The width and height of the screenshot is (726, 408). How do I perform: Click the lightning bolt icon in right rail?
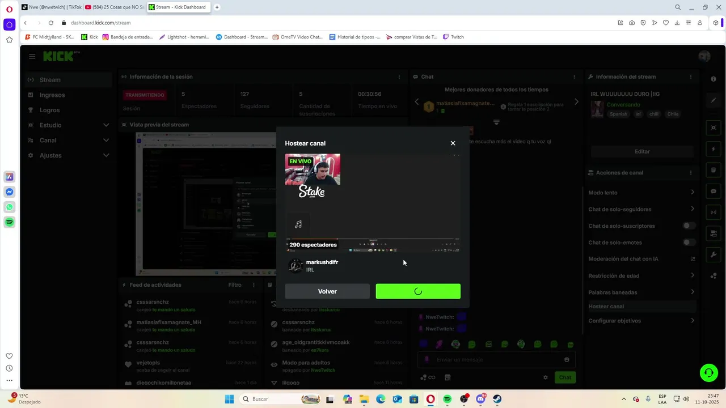pyautogui.click(x=714, y=149)
